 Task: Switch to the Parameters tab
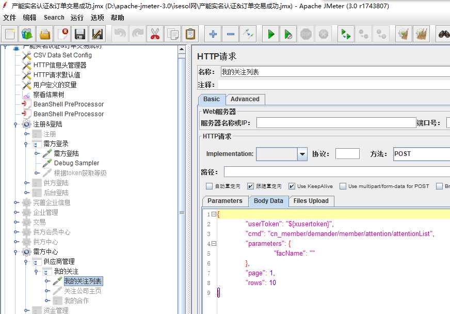click(x=224, y=201)
